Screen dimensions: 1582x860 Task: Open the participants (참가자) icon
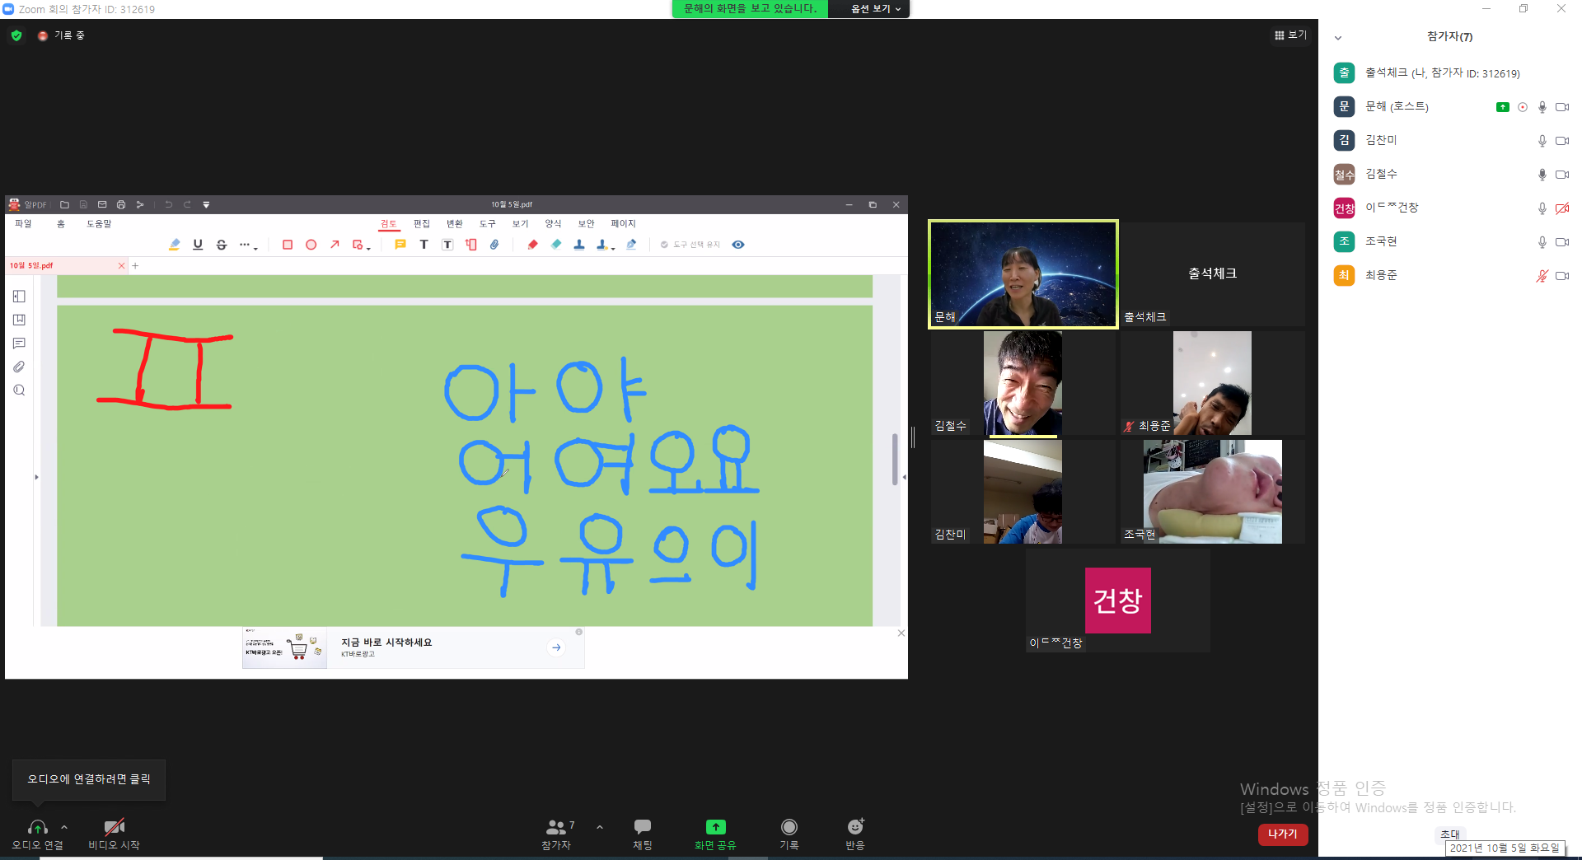556,826
